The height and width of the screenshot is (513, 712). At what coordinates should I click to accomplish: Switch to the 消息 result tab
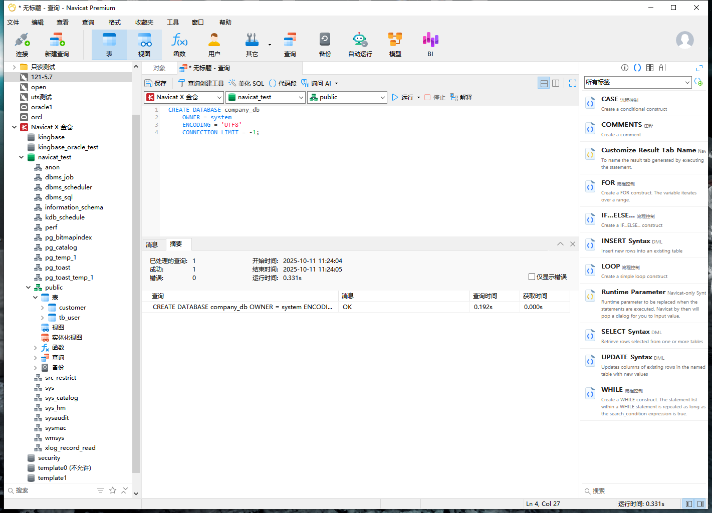coord(152,244)
